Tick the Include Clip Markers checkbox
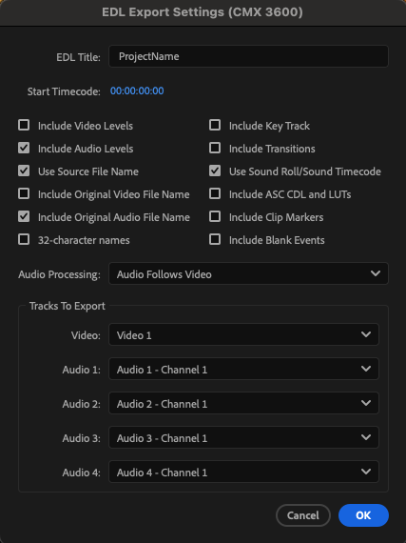Viewport: 406px width, 543px height. [x=215, y=216]
